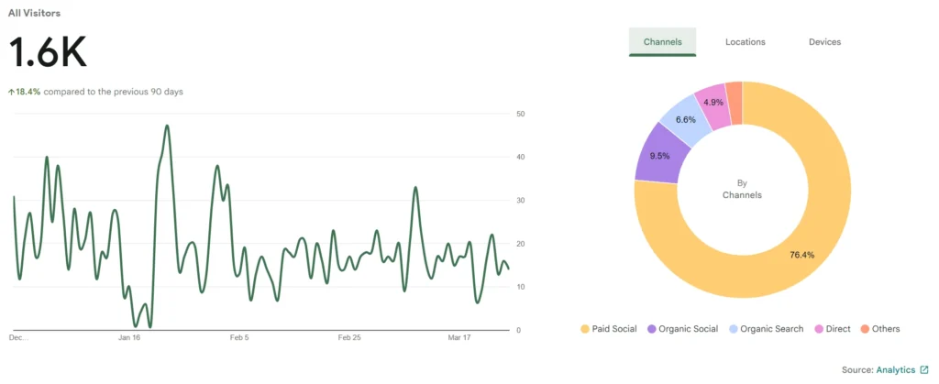The width and height of the screenshot is (939, 384).
Task: Click the Paid Social legend color dot
Action: [x=585, y=329]
